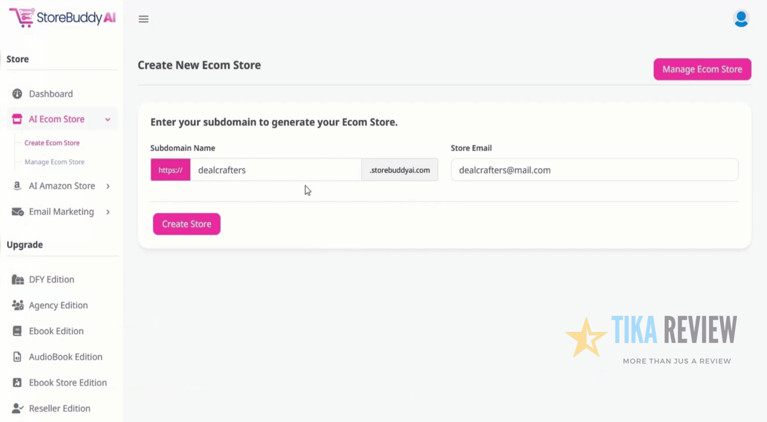
Task: Expand the Email Marketing submenu
Action: 108,212
